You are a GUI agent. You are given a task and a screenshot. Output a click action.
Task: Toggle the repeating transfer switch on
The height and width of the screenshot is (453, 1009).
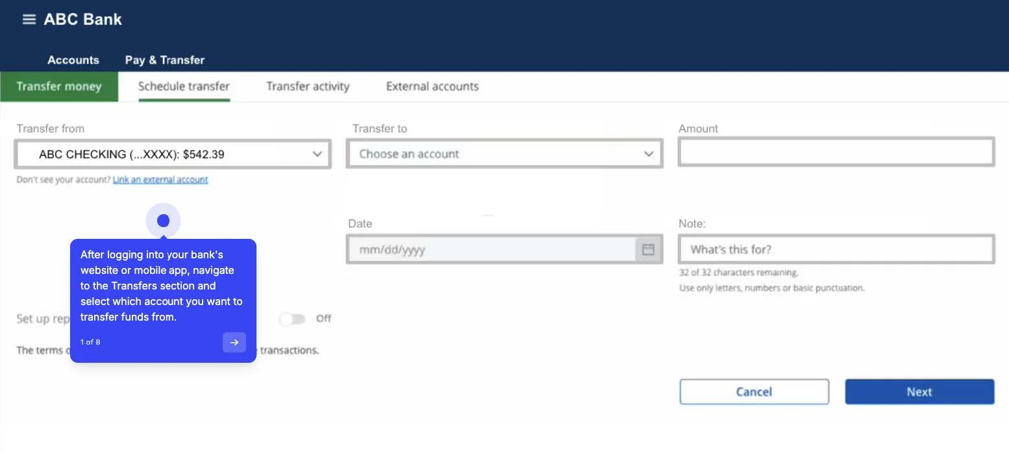point(292,319)
